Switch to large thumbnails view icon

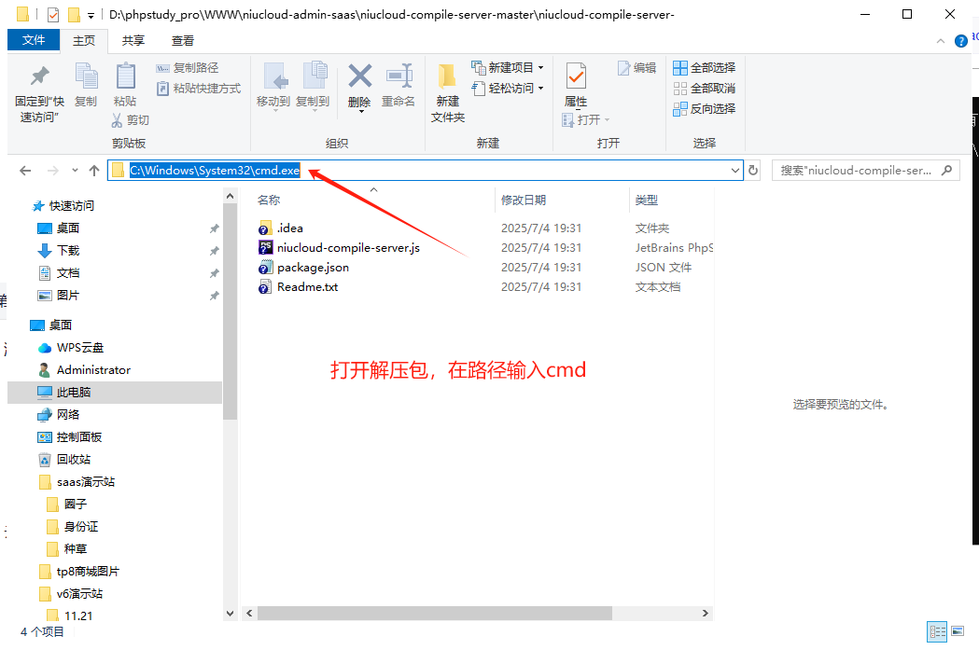pyautogui.click(x=958, y=631)
